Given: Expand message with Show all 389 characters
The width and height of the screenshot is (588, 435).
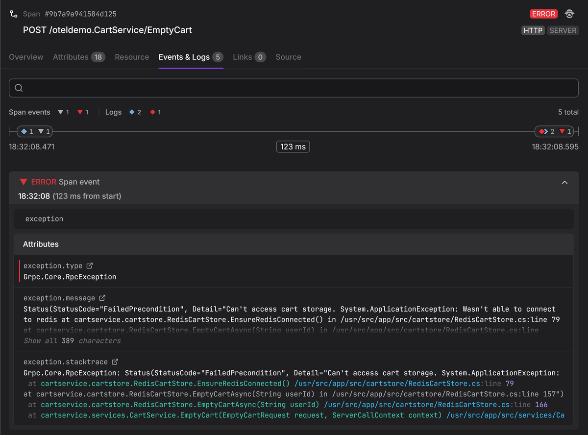Looking at the screenshot, I should [x=72, y=340].
